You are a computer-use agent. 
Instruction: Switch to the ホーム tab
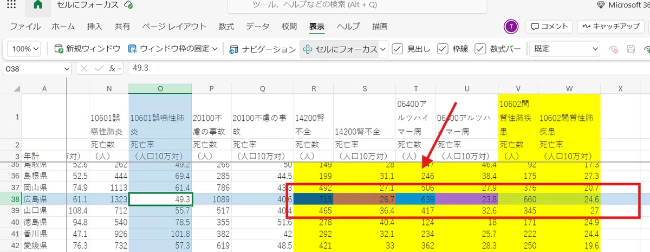click(63, 26)
